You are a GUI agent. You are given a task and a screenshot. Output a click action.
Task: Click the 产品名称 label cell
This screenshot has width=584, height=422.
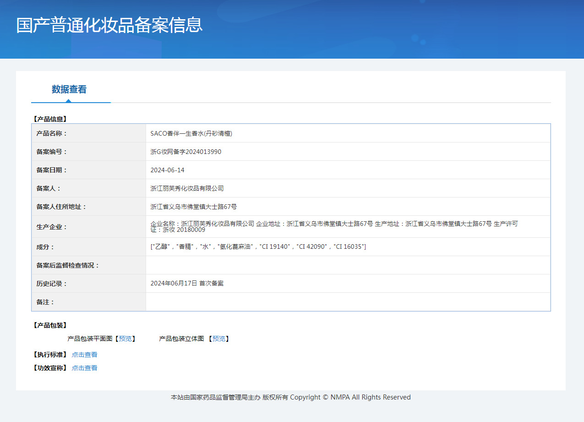[89, 133]
